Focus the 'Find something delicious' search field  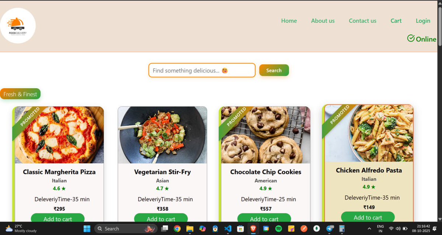(x=202, y=70)
